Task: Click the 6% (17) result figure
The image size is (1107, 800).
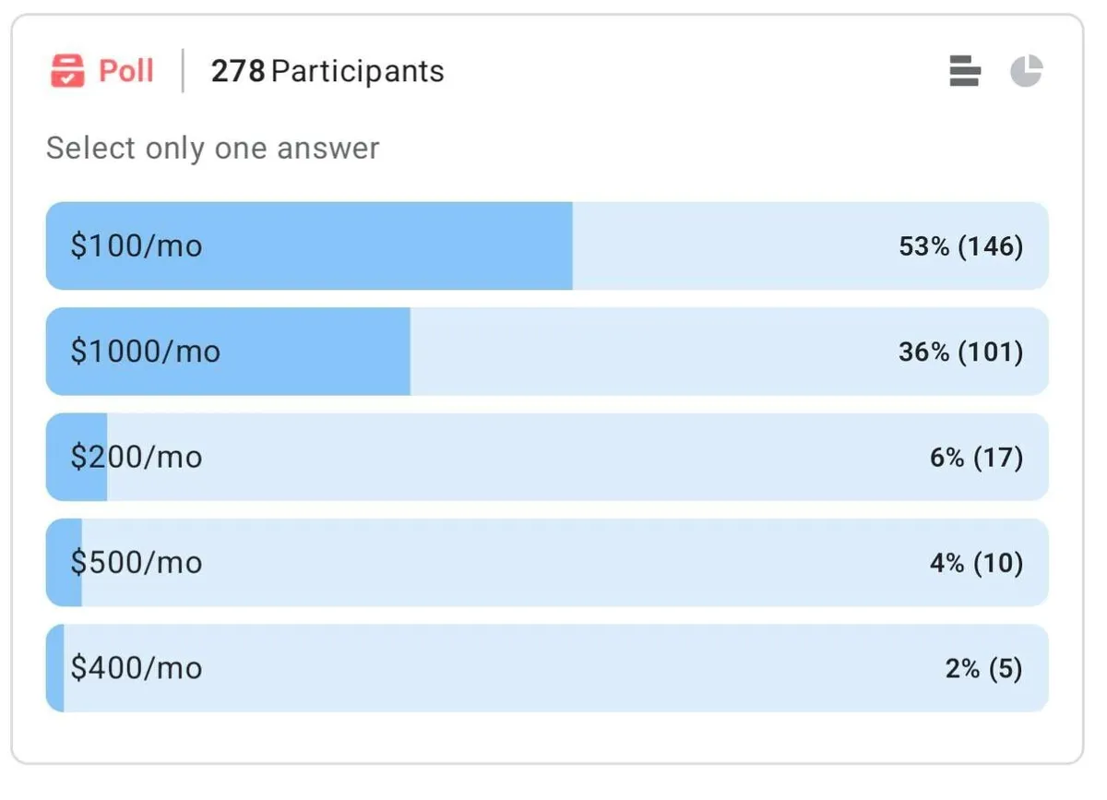Action: pos(976,457)
